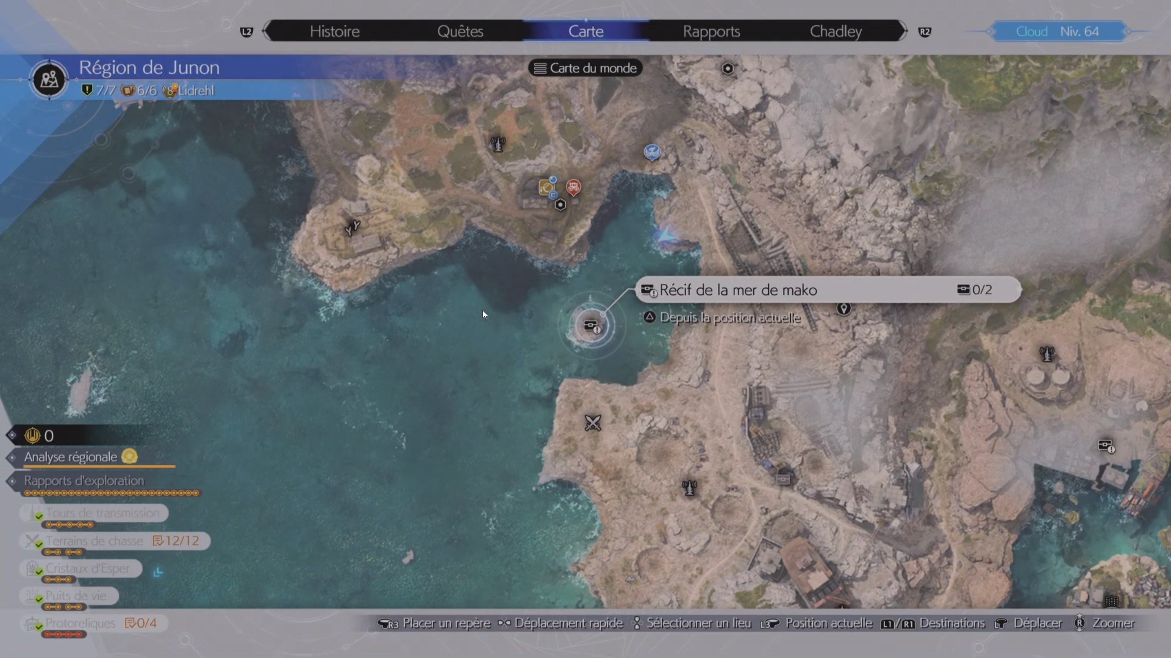The height and width of the screenshot is (658, 1171).
Task: Open the Chadley menu tab
Action: coord(836,31)
